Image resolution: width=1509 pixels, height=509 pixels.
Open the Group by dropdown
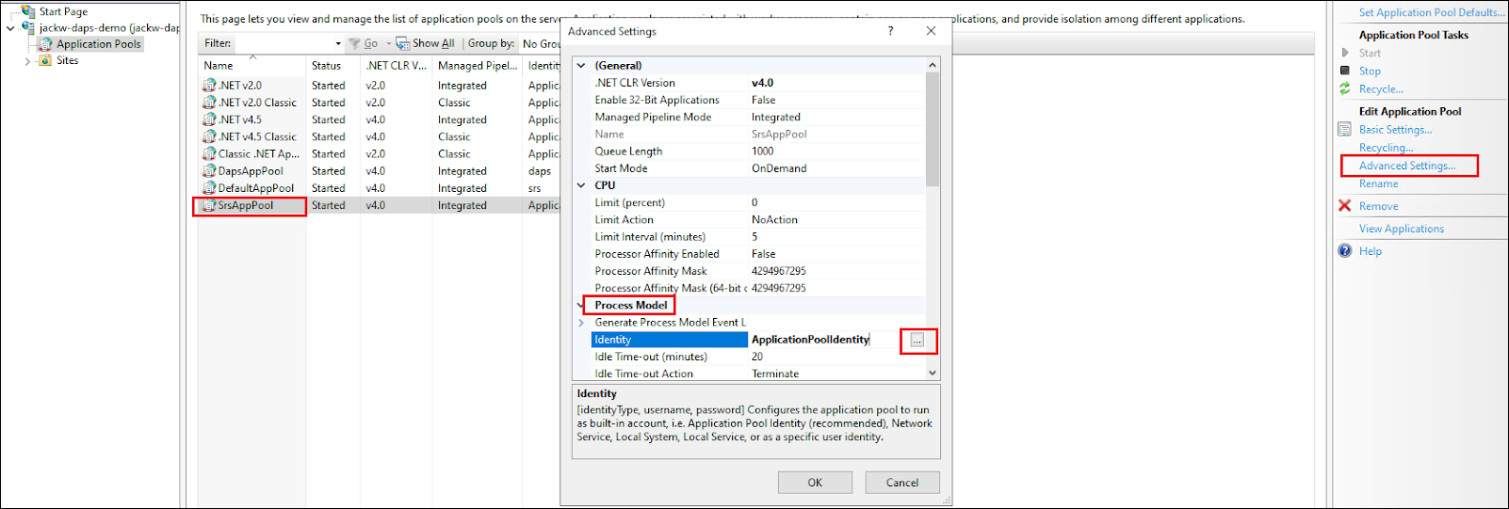click(x=542, y=43)
